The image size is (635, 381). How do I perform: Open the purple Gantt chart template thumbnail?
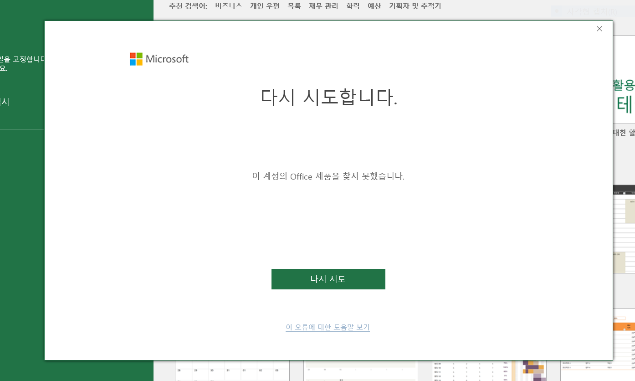click(489, 371)
